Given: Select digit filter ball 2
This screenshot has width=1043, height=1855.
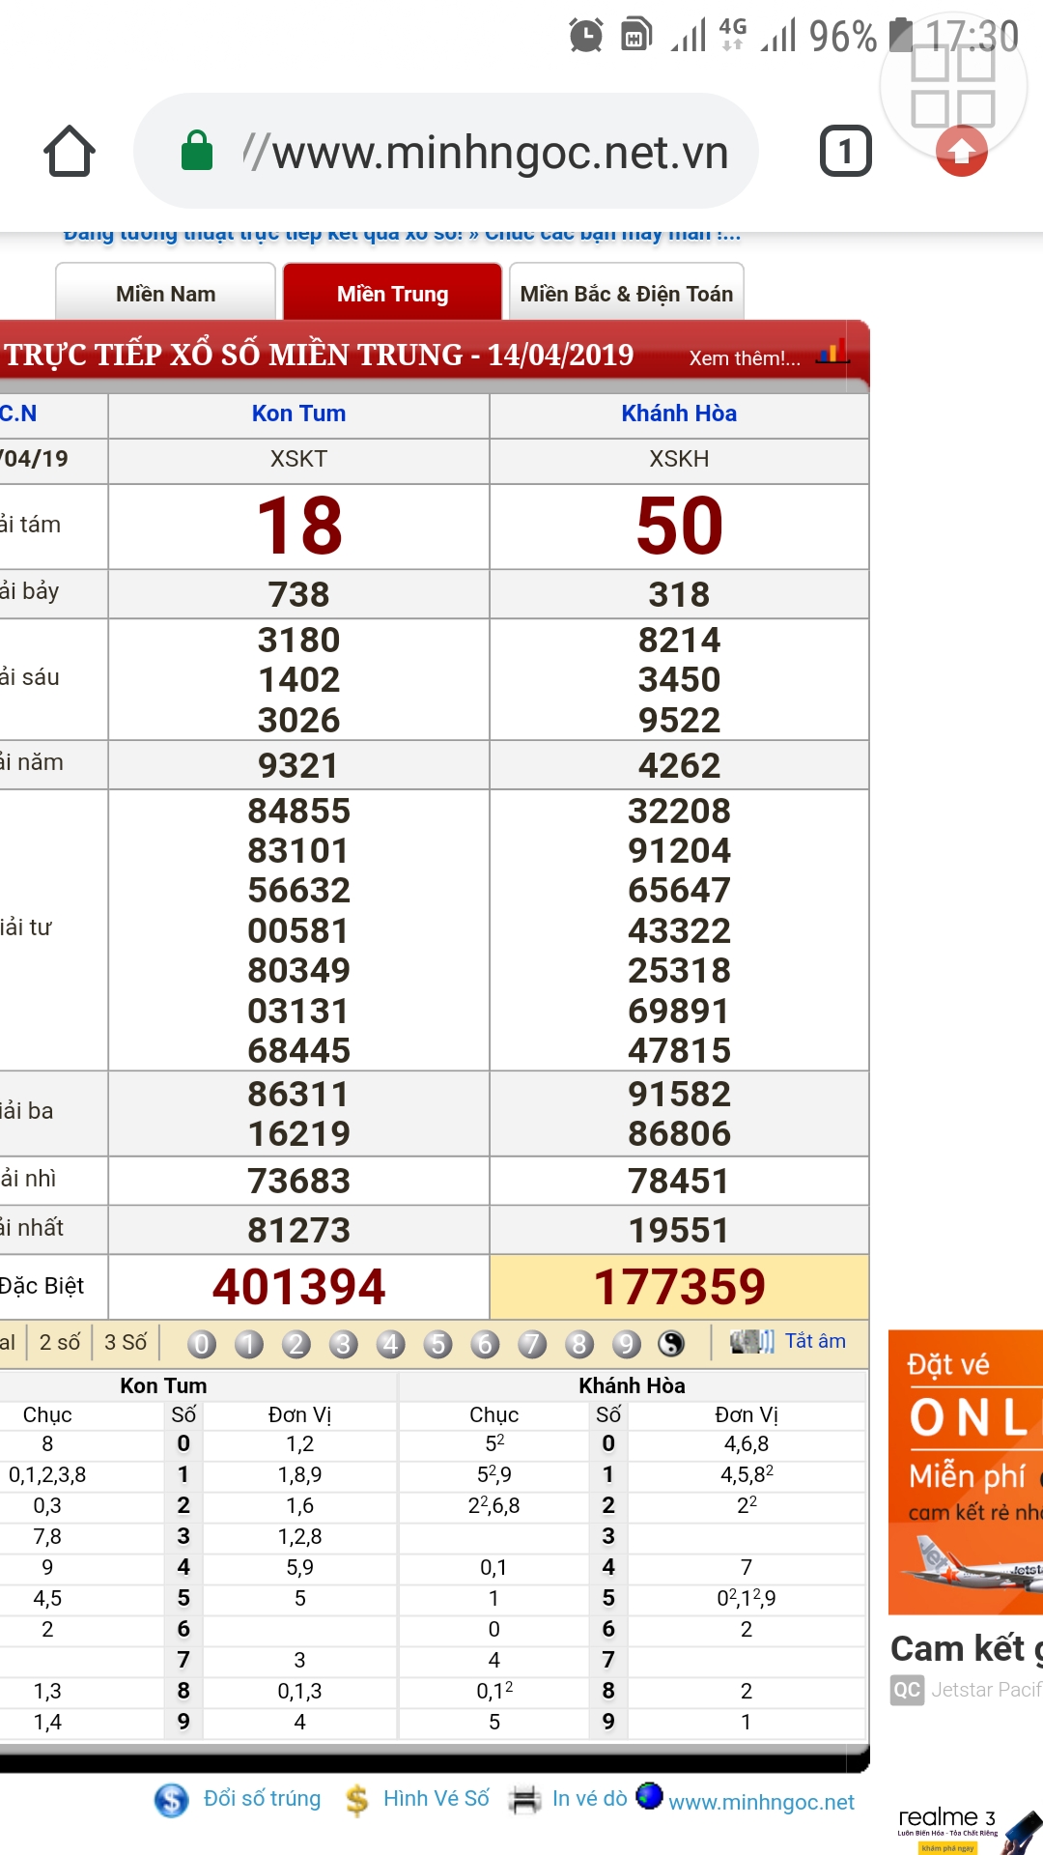Looking at the screenshot, I should [x=296, y=1344].
